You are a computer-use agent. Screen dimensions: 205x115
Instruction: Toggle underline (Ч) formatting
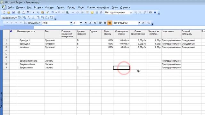click(x=95, y=23)
